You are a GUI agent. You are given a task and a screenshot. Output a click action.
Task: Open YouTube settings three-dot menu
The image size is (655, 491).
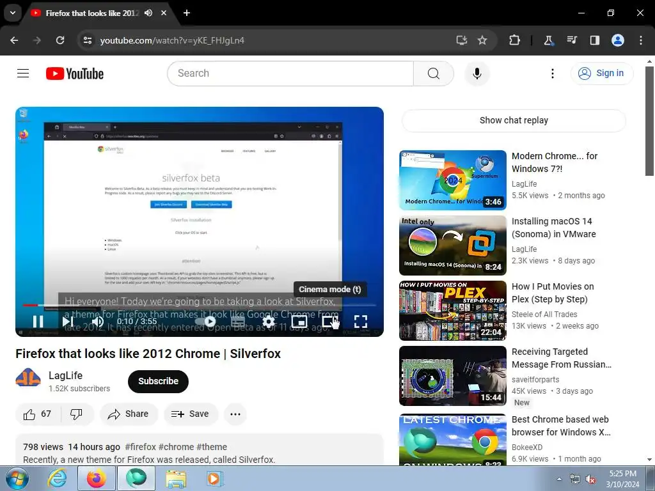pos(552,74)
